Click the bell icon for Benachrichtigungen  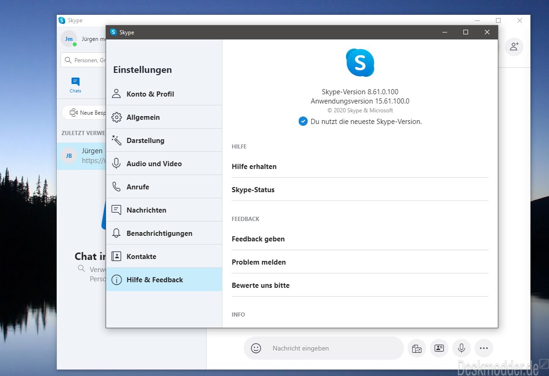click(116, 233)
